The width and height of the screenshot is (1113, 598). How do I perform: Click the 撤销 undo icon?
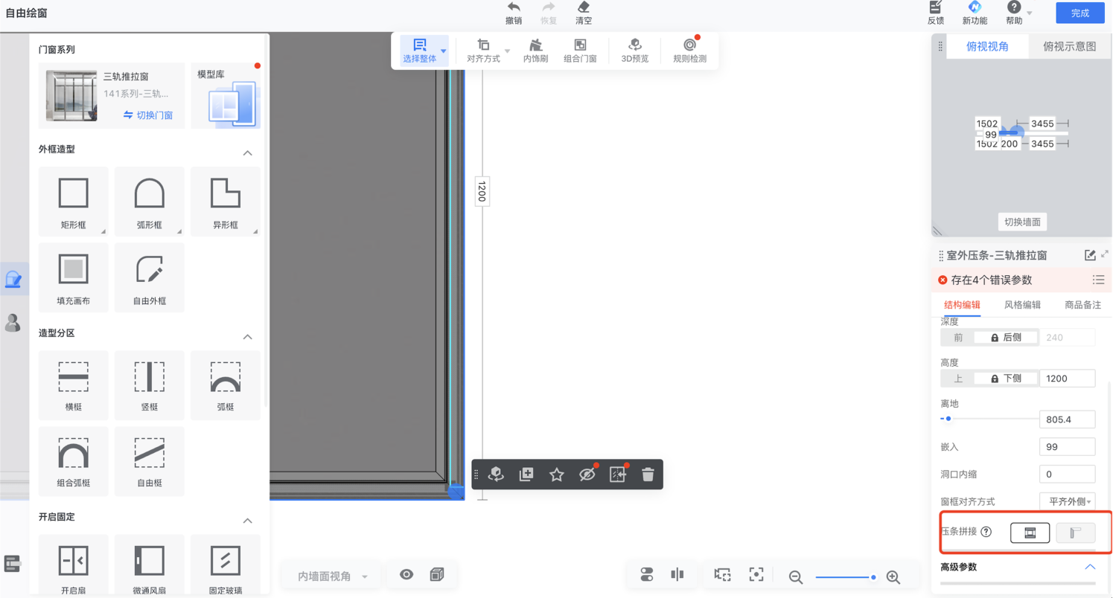tap(514, 8)
